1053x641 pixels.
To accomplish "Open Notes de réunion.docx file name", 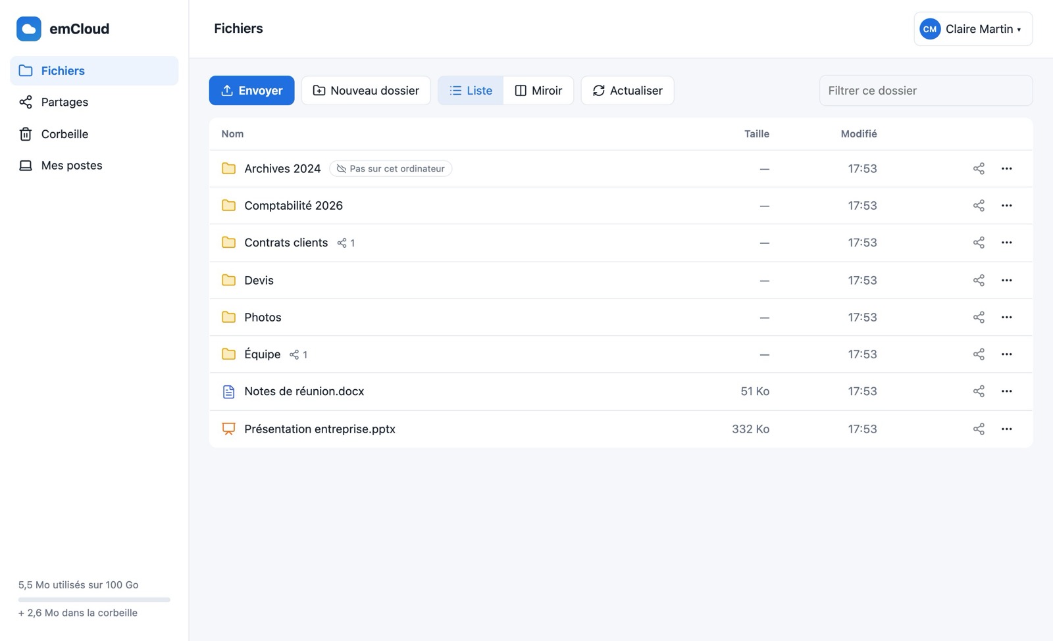I will point(304,391).
